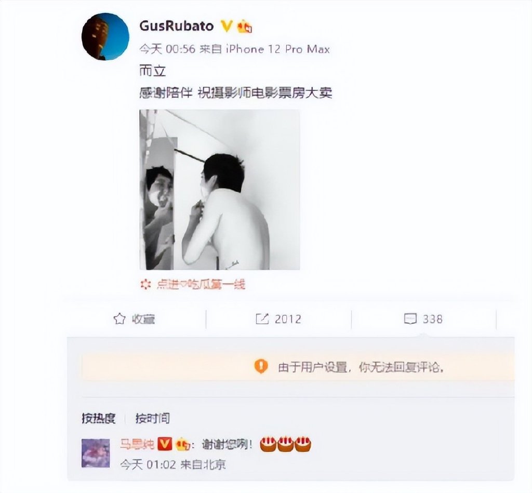Open the black-and-white shaving photo
532x493 pixels.
pyautogui.click(x=220, y=189)
